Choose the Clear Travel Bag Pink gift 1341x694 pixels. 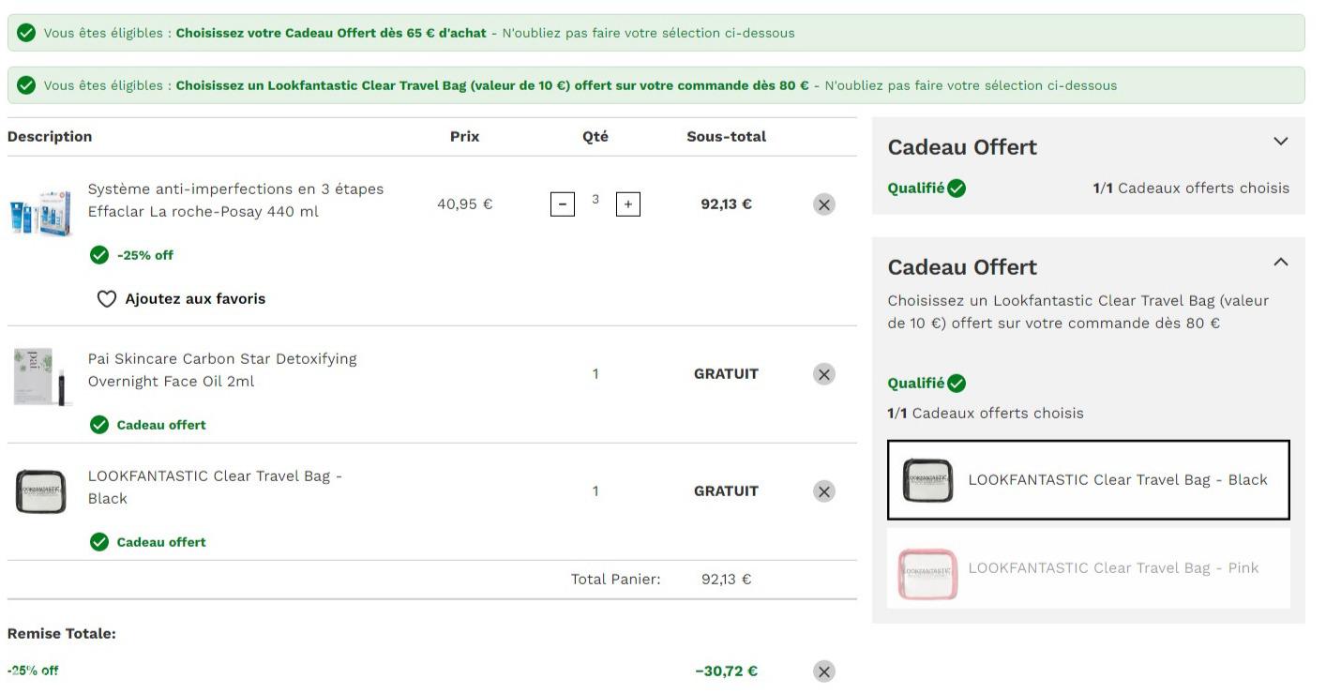(x=1088, y=568)
